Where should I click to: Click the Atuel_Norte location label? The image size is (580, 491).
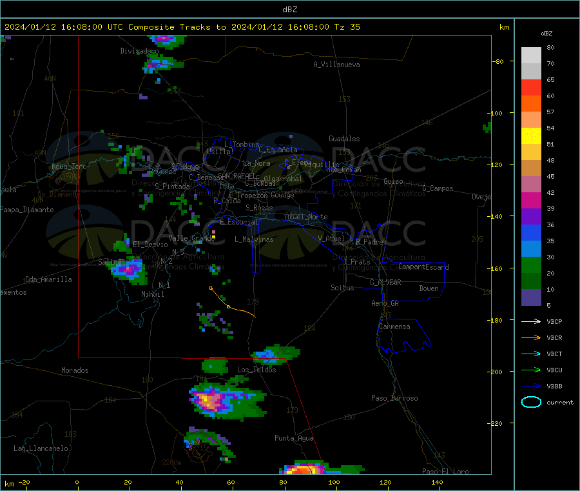coord(306,217)
